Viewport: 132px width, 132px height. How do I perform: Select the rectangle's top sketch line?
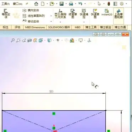click(54, 111)
